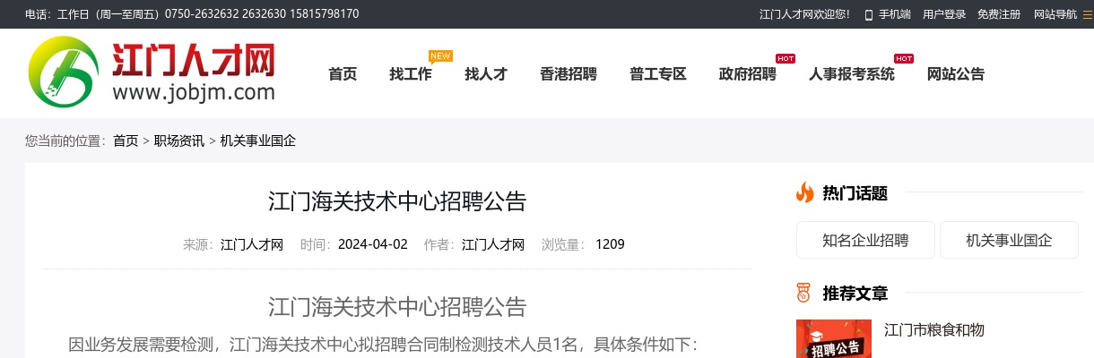Click the 用户登录 login link

pyautogui.click(x=944, y=14)
